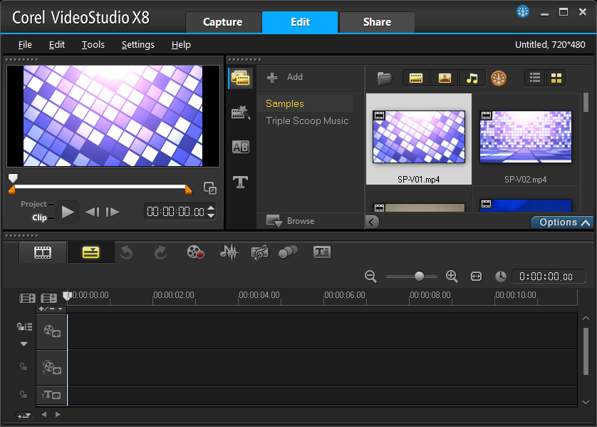
Task: Expand the ripple editing options arrow
Action: pyautogui.click(x=24, y=344)
